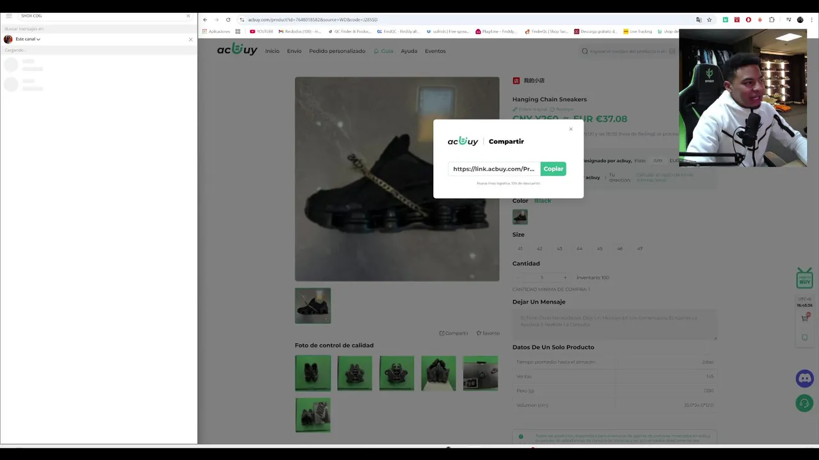Select the sneaker thumbnail below main image
Viewport: 819px width, 460px height.
pyautogui.click(x=313, y=305)
